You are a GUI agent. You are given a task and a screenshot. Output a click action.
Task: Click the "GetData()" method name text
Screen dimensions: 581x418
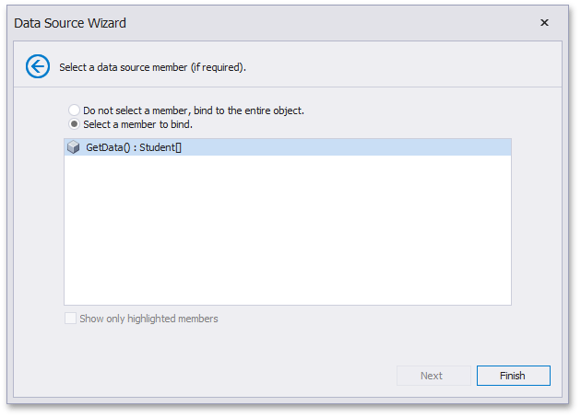tap(108, 147)
